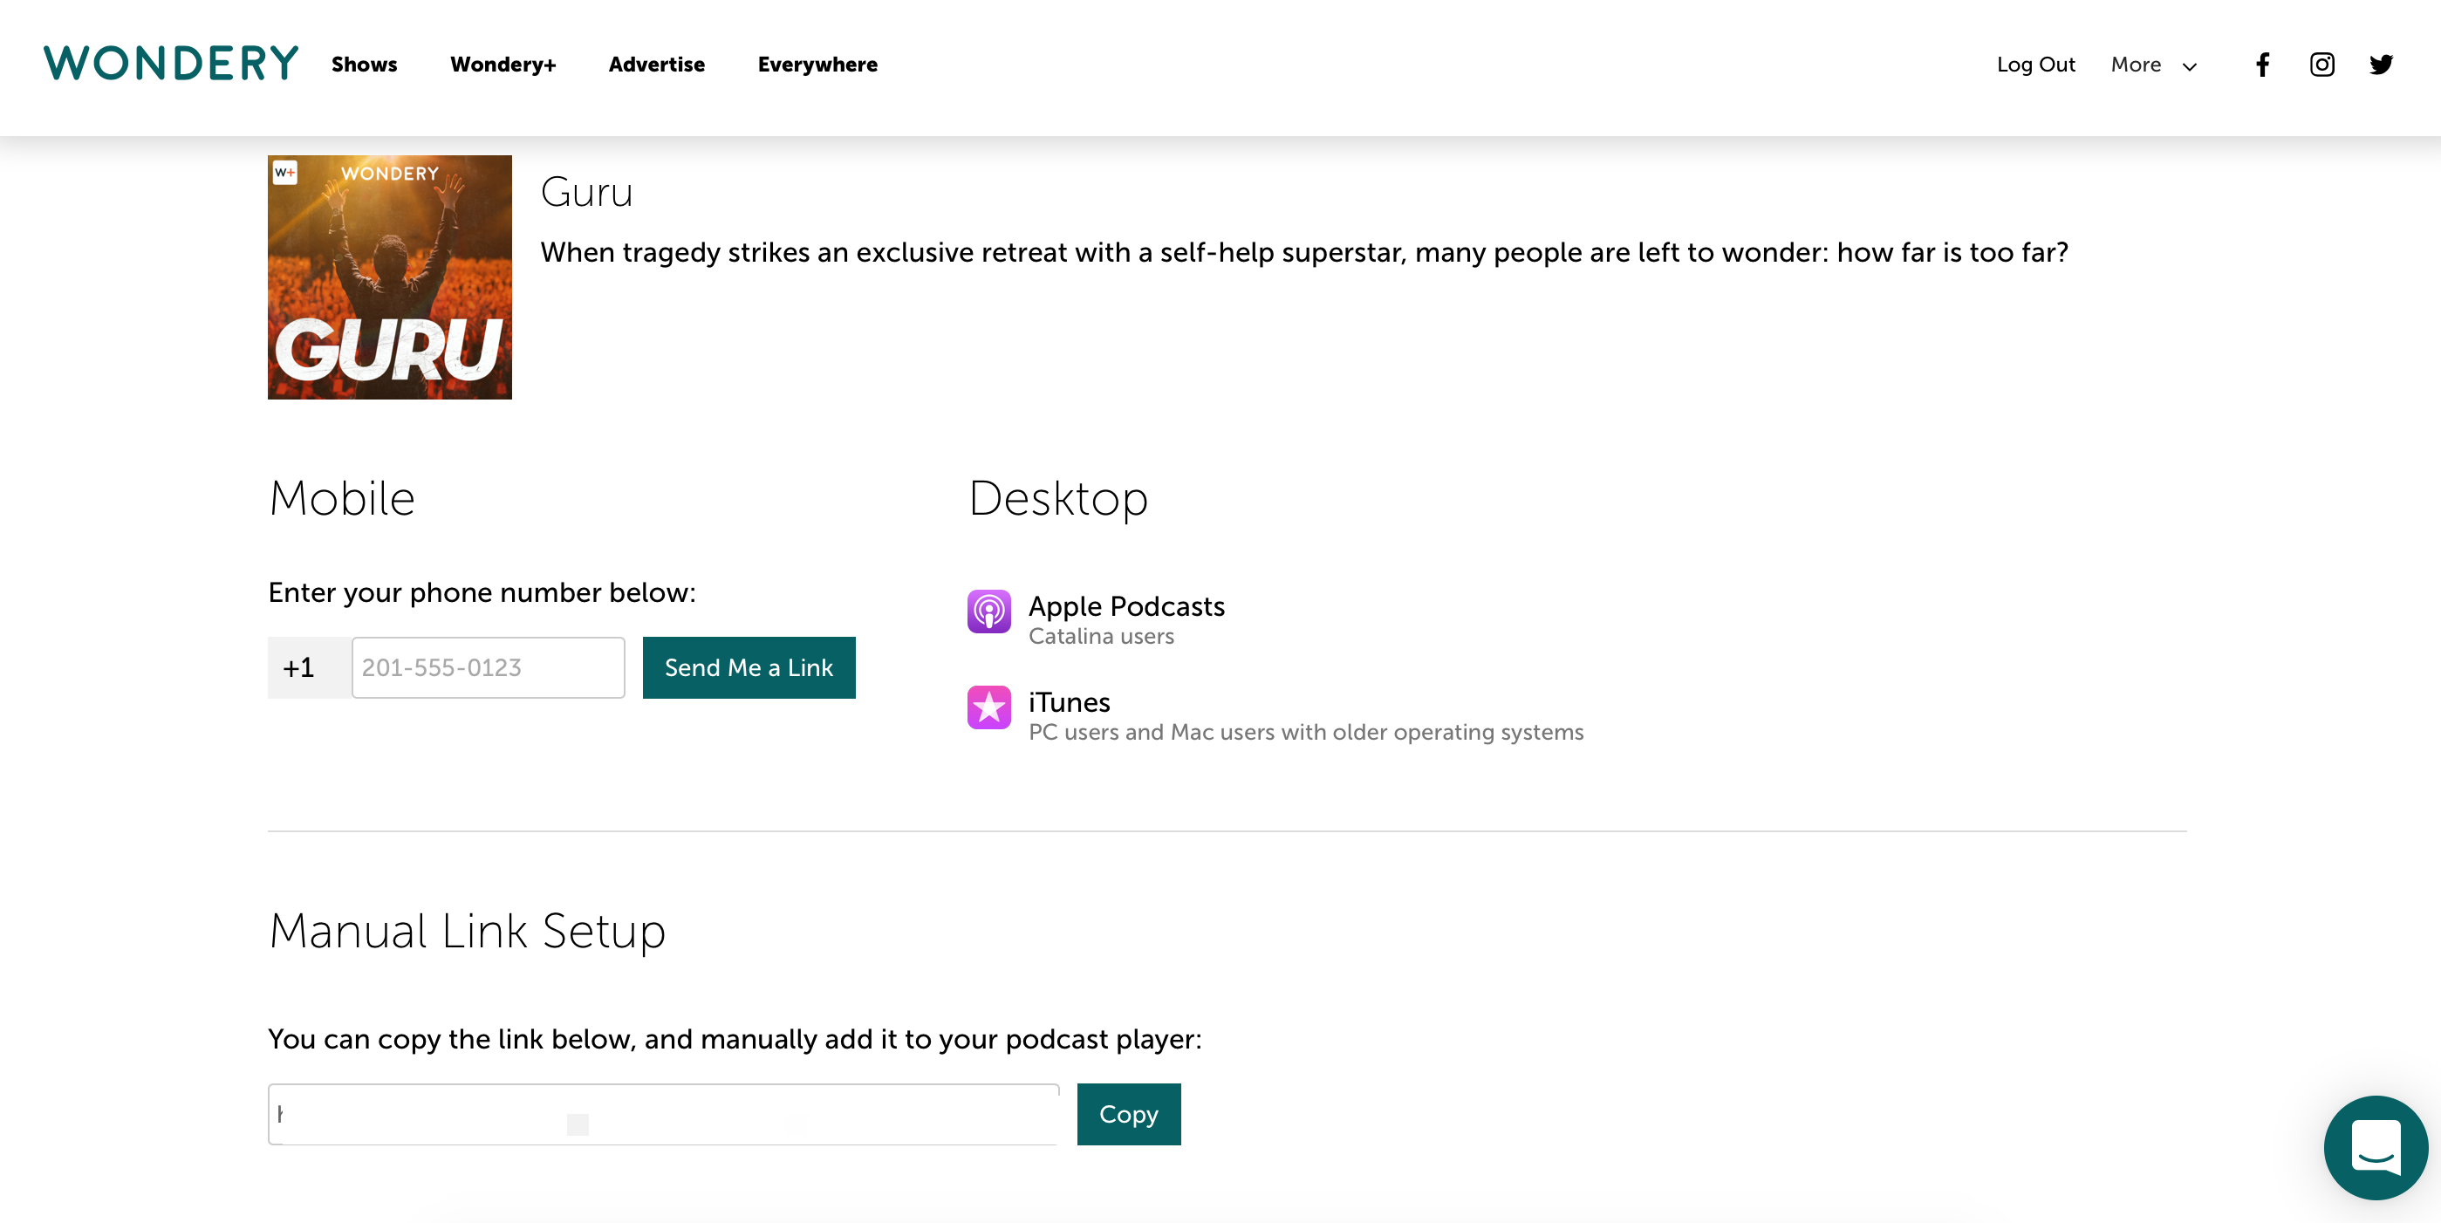Open the Shows menu item
Screen dimensions: 2441x1223
[364, 65]
